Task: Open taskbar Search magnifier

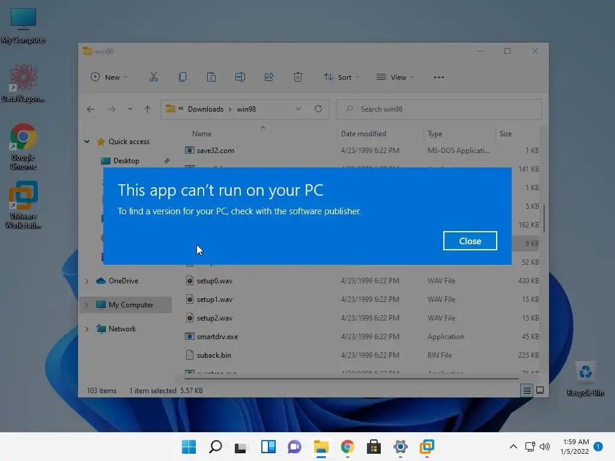Action: point(216,447)
